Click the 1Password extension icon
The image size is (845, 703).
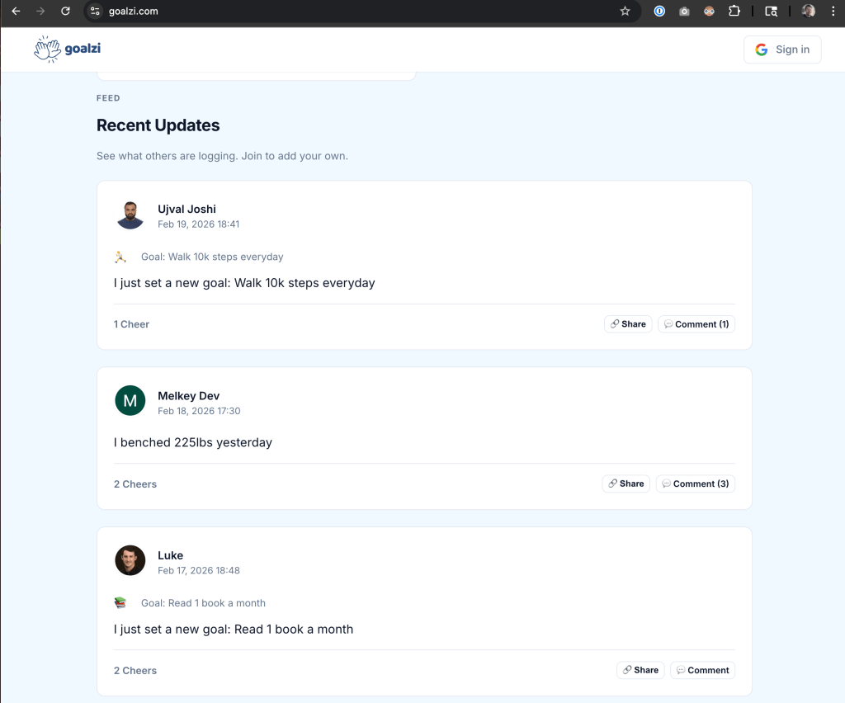pyautogui.click(x=659, y=11)
